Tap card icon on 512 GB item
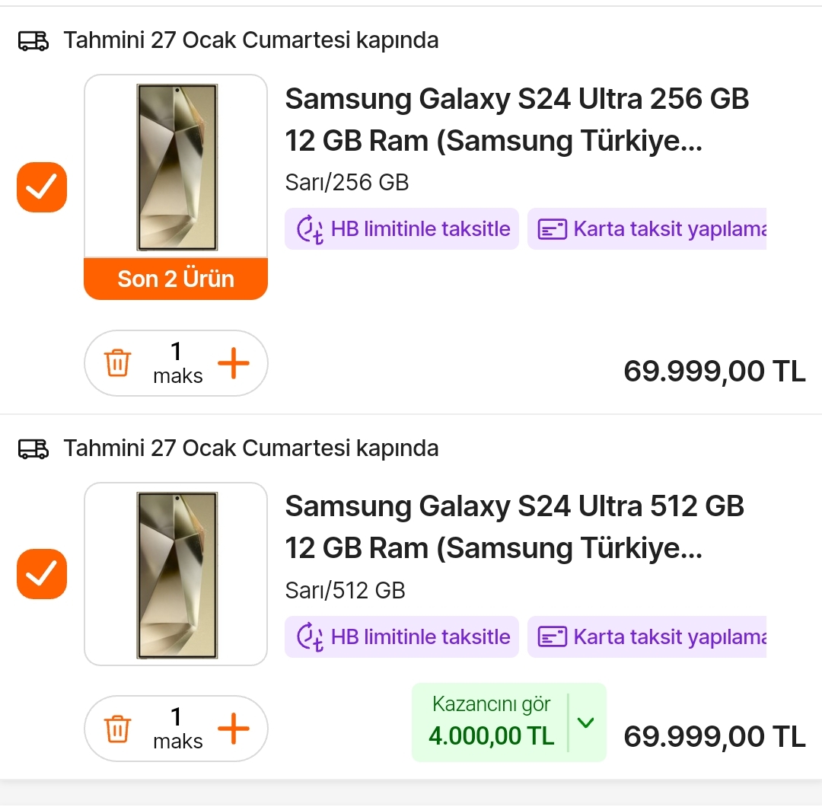 click(553, 637)
